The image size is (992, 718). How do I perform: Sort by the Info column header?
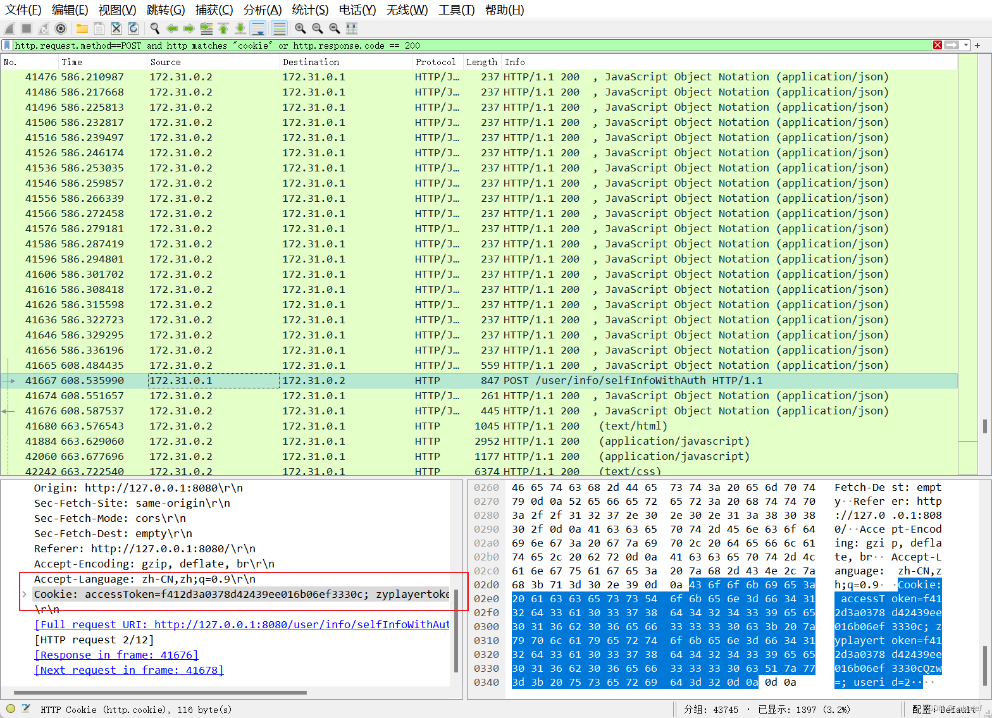[729, 62]
